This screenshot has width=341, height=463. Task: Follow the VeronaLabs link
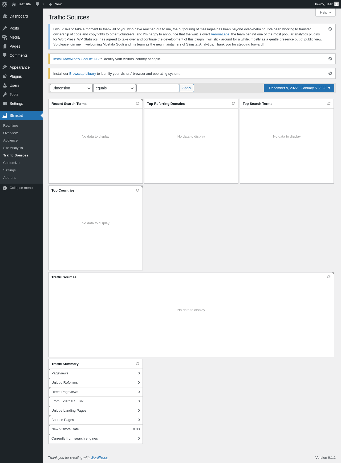pyautogui.click(x=220, y=34)
